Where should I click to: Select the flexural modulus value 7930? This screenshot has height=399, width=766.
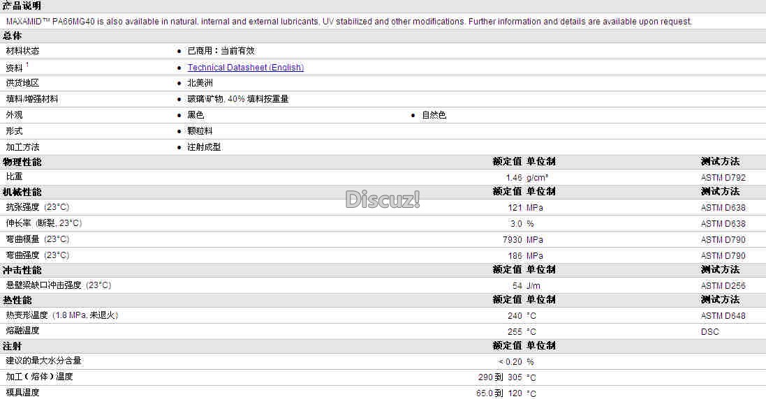point(513,240)
